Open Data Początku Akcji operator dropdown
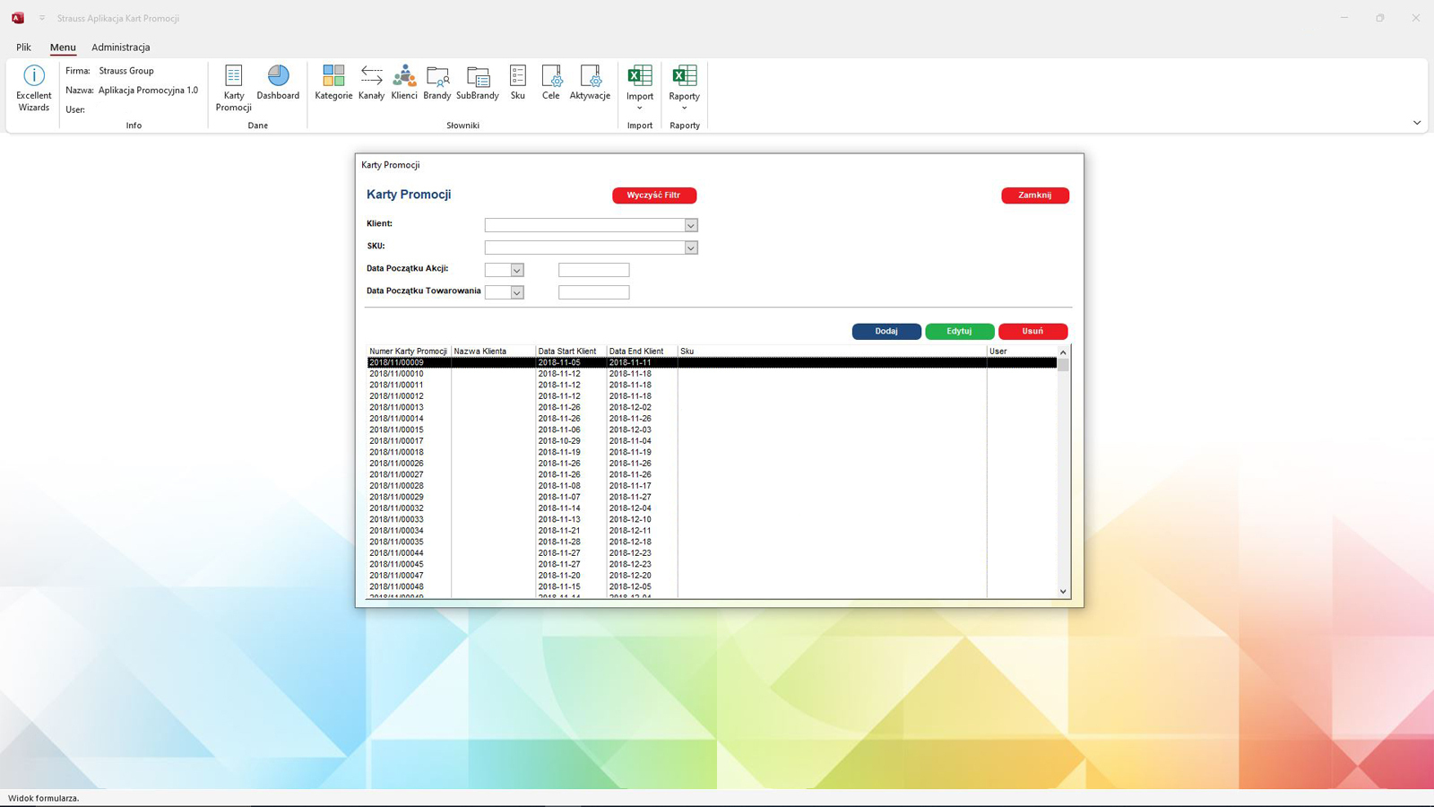Image resolution: width=1434 pixels, height=807 pixels. tap(517, 271)
